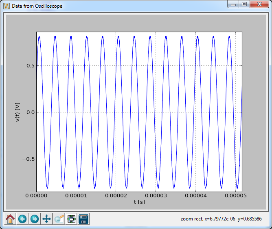Click the 'zoom rect' cursor coordinates status text
The image size is (272, 229).
[x=221, y=219]
